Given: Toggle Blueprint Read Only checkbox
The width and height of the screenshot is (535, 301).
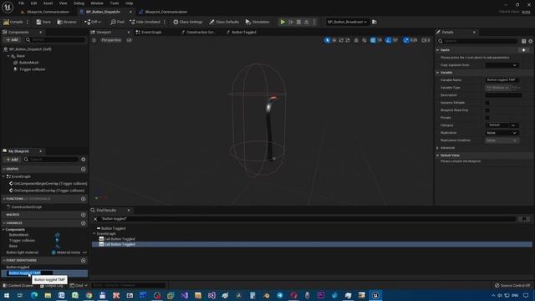Looking at the screenshot, I should pos(487,110).
